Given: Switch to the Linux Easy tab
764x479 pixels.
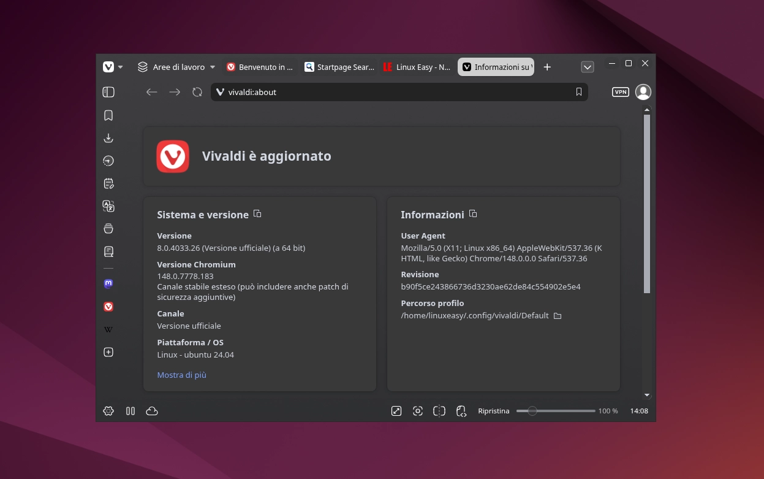Looking at the screenshot, I should pos(417,67).
